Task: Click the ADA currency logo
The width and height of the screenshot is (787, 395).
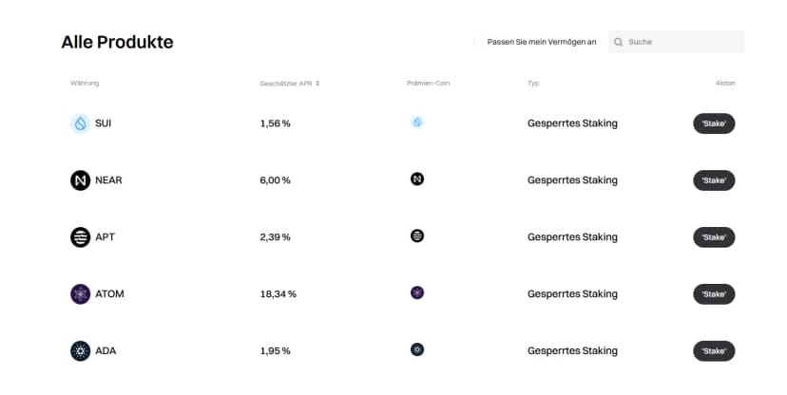Action: point(80,351)
